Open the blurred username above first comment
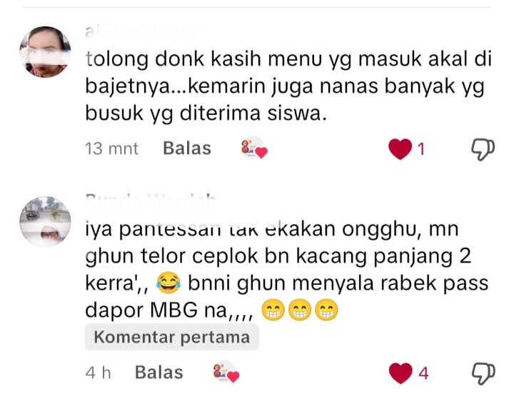Image resolution: width=514 pixels, height=397 pixels. (143, 32)
